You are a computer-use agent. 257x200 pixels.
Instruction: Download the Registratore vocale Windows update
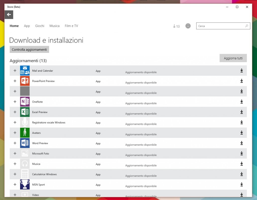coord(242,122)
